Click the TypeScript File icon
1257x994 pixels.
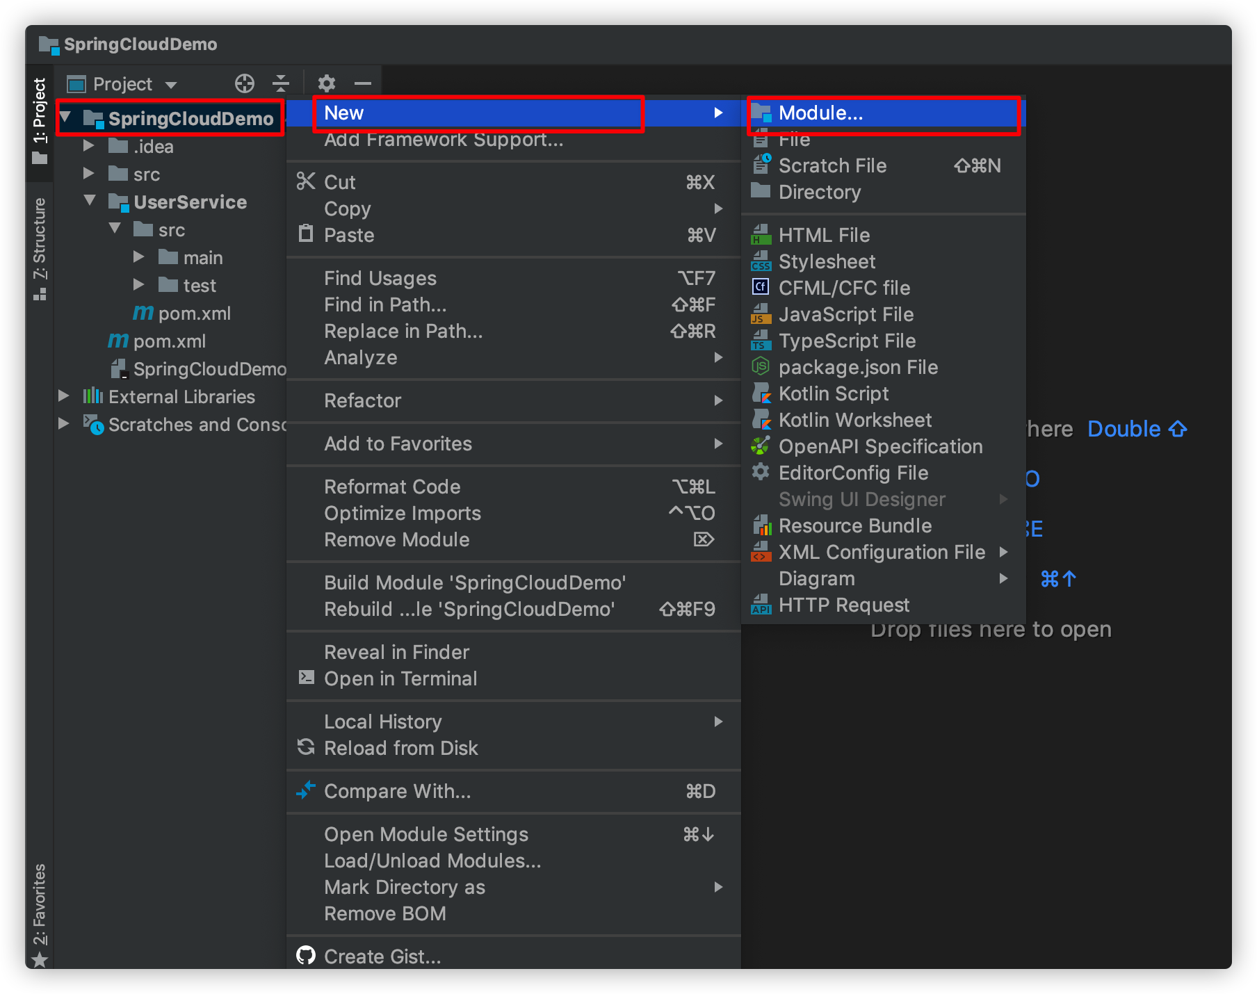(x=761, y=340)
